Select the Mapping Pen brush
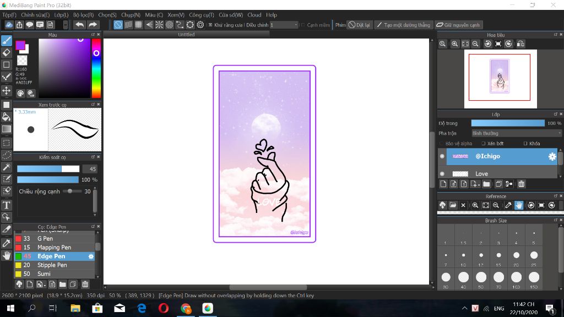 tap(55, 247)
